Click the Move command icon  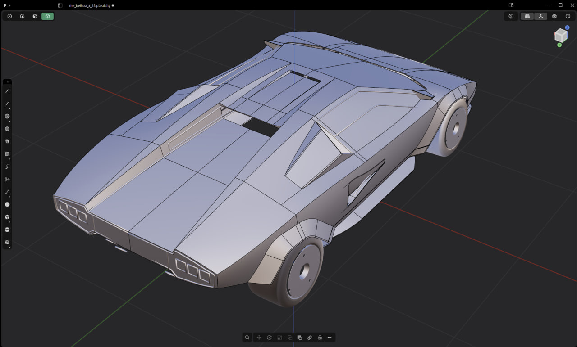pos(259,338)
